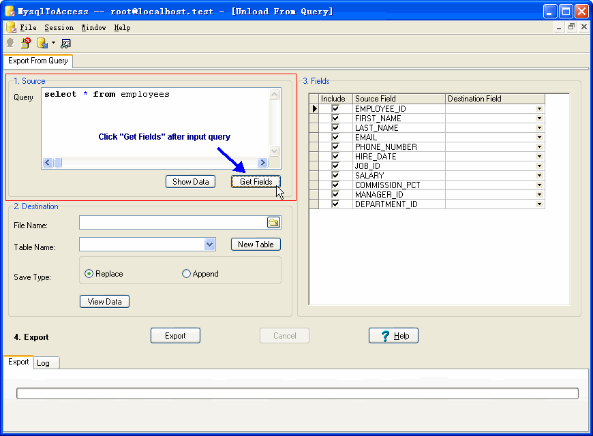This screenshot has height=436, width=593.
Task: Click into the File Name input field
Action: click(x=173, y=222)
